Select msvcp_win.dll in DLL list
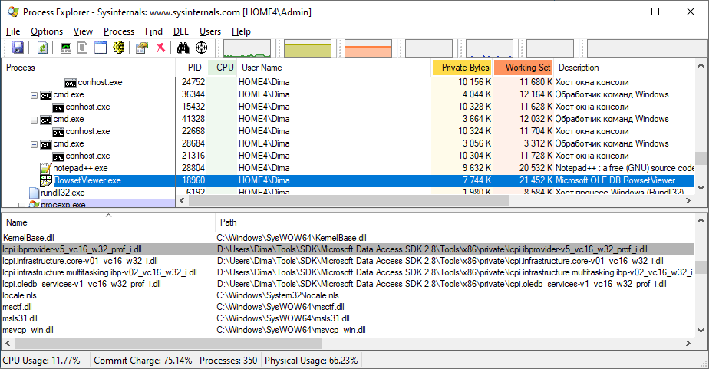 28,330
